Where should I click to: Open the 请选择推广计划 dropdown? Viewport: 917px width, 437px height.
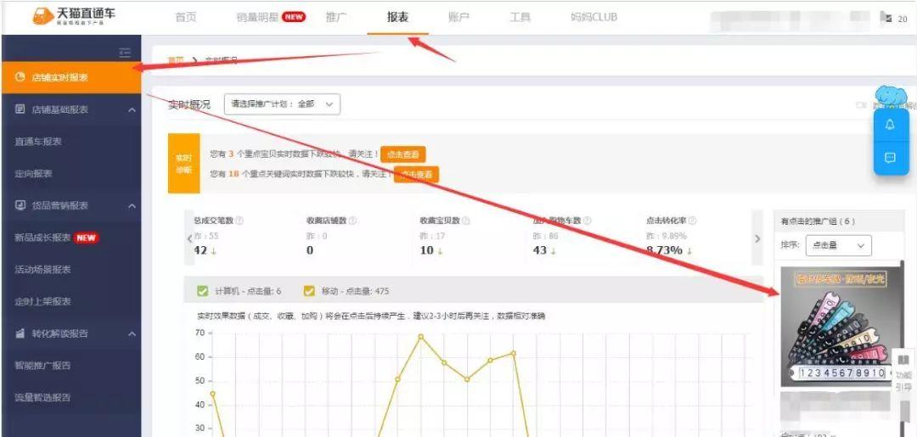click(282, 104)
